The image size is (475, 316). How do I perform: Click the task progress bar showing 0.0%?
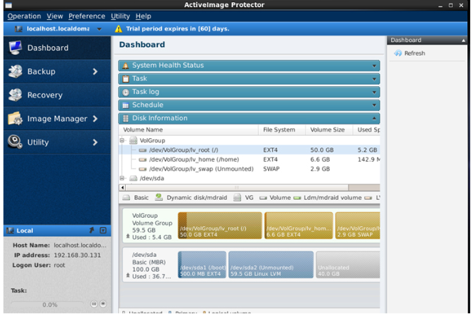point(47,305)
